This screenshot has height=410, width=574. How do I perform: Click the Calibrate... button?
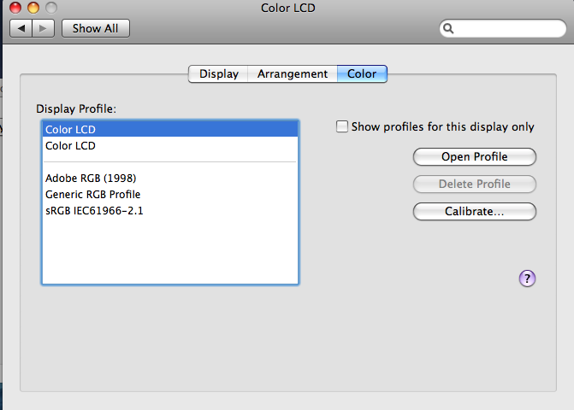point(474,211)
